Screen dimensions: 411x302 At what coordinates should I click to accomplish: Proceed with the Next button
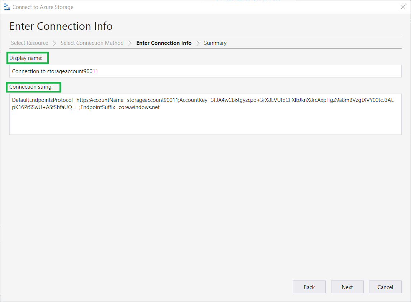pos(347,287)
